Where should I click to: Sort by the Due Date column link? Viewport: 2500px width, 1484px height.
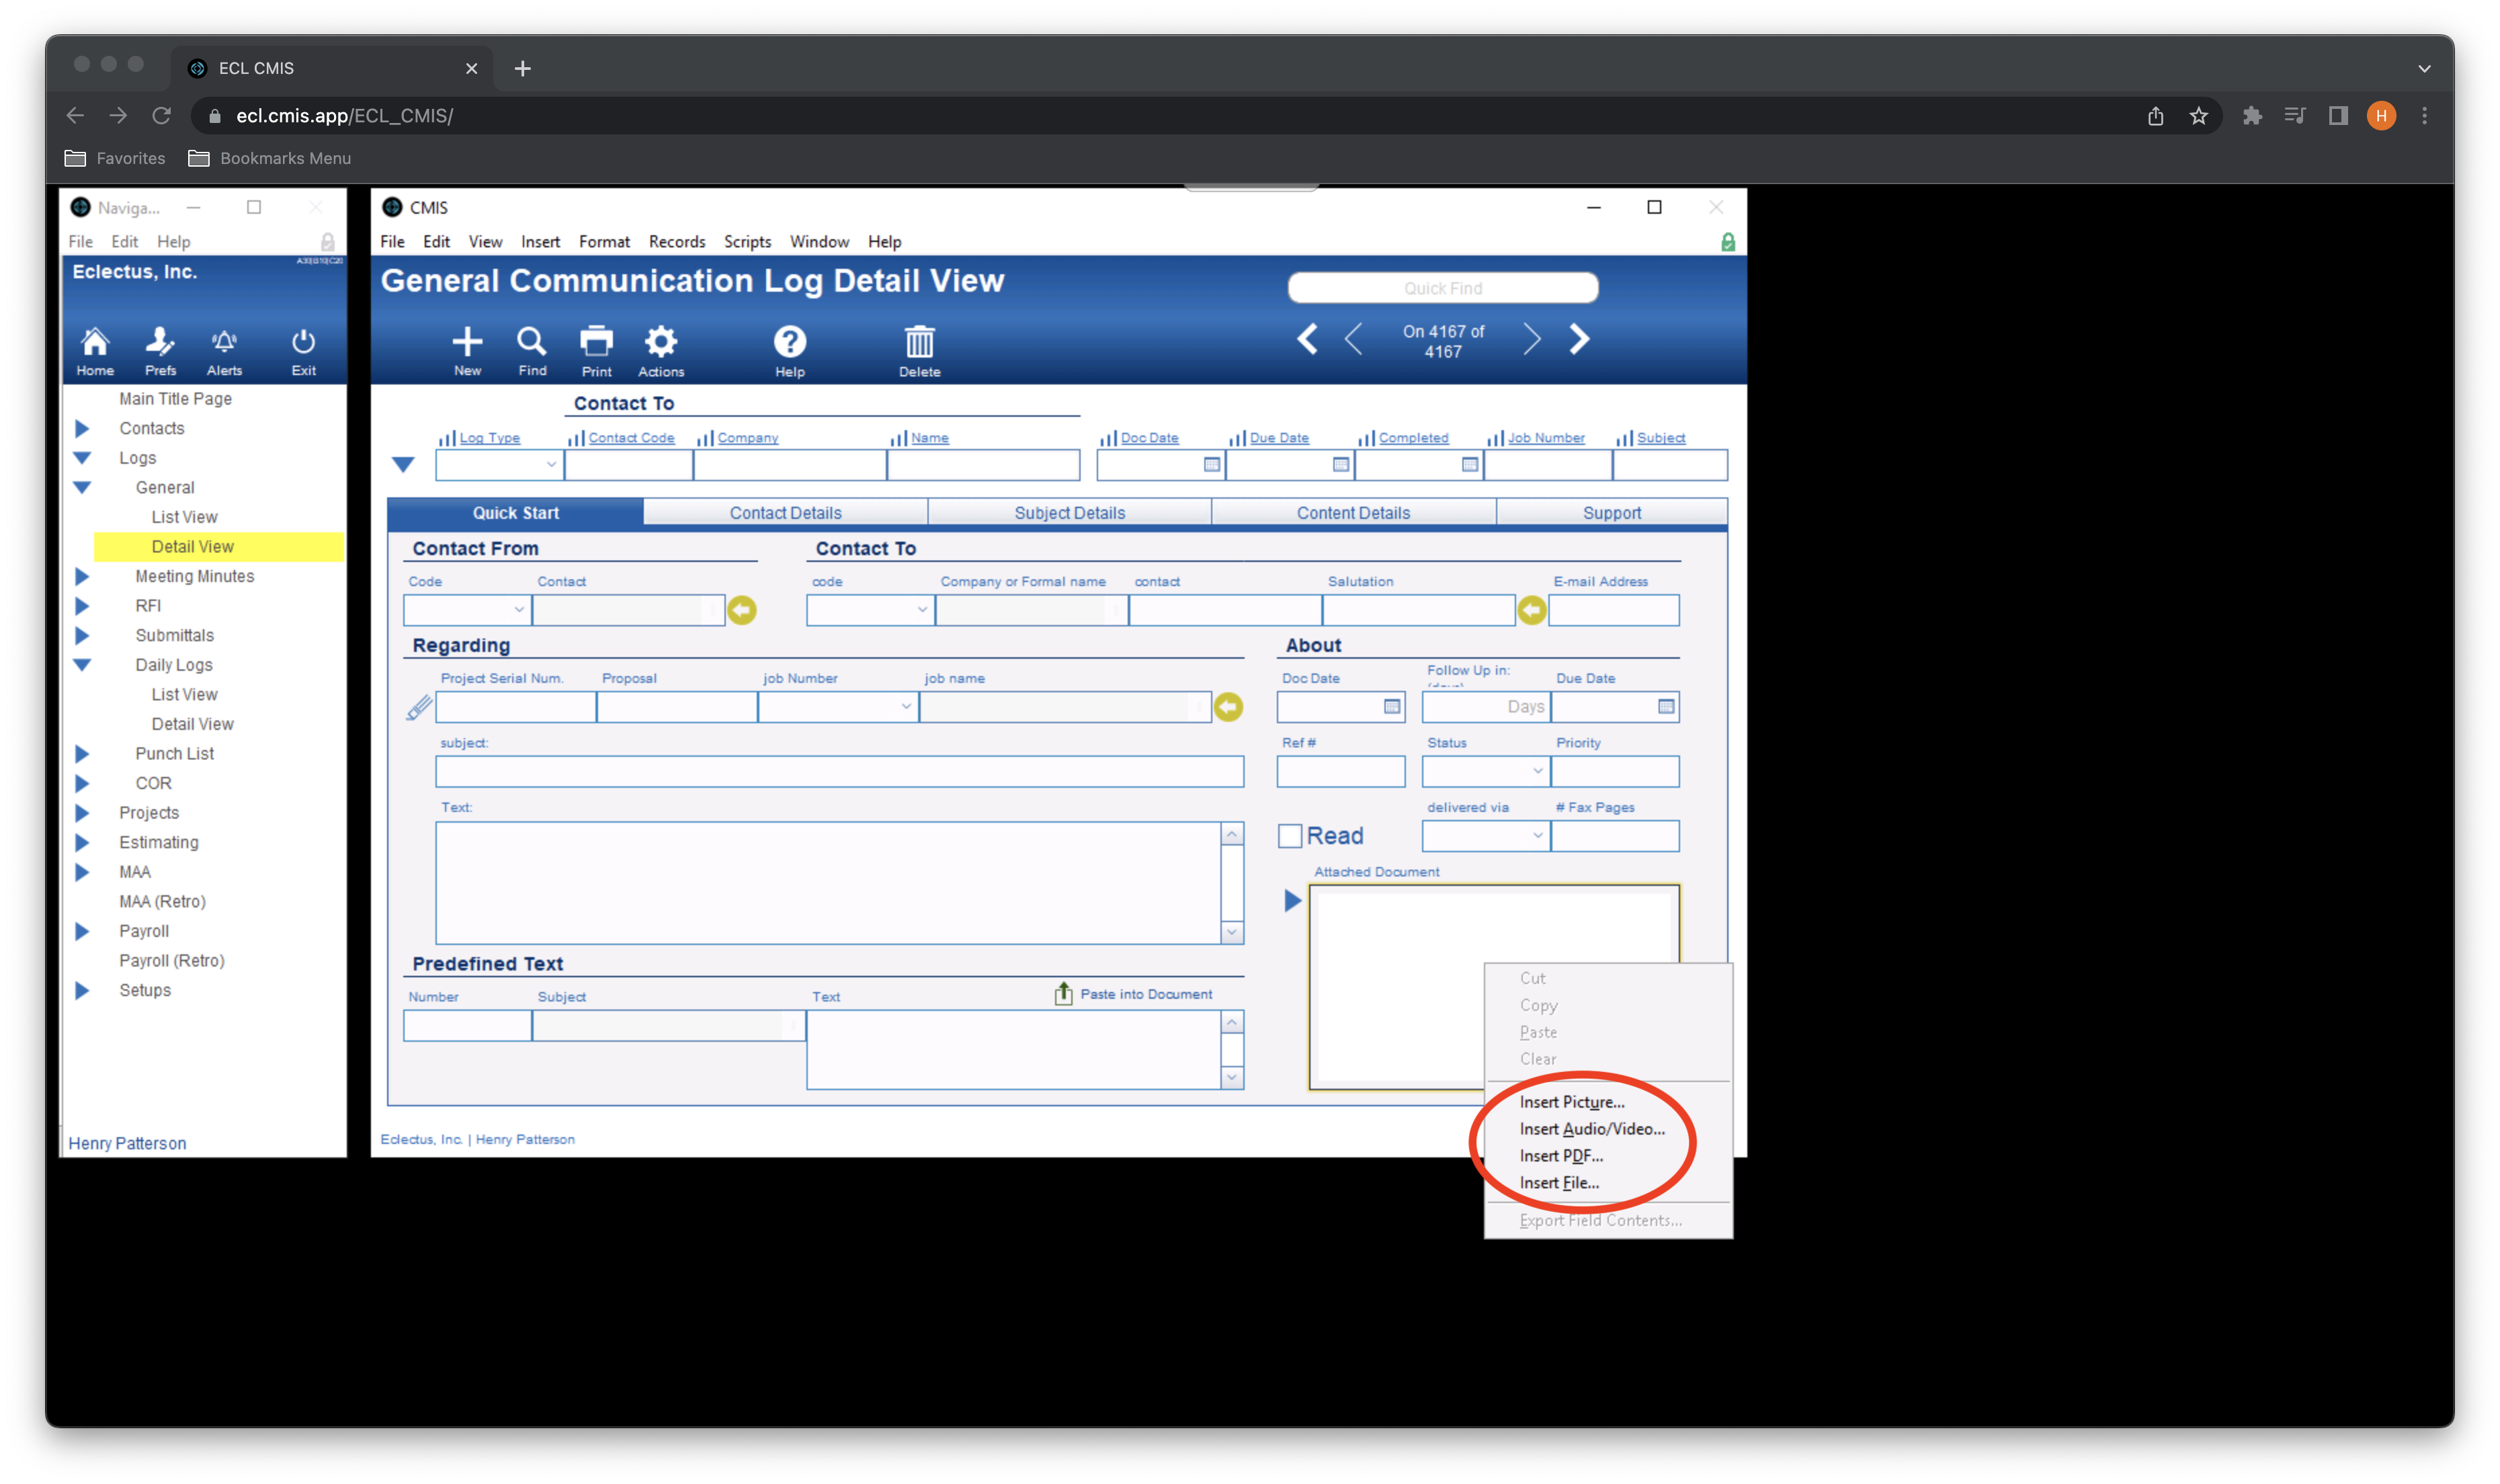pyautogui.click(x=1278, y=438)
